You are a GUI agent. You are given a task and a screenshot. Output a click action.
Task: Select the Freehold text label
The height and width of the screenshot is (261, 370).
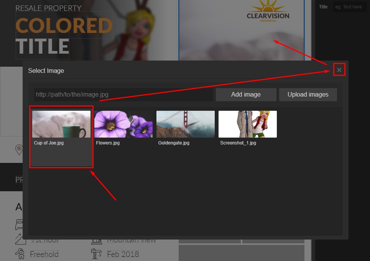44,254
